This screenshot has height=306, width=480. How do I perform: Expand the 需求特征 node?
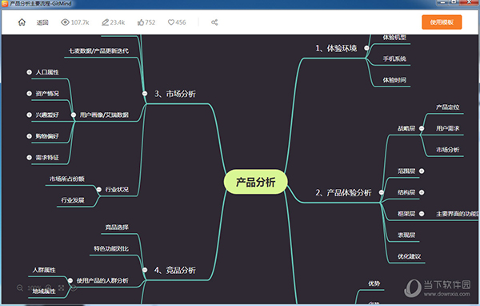(x=29, y=157)
